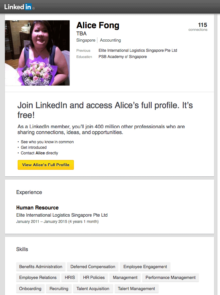Select the Deferred Compensation skill tag
This screenshot has width=220, height=295.
click(93, 267)
